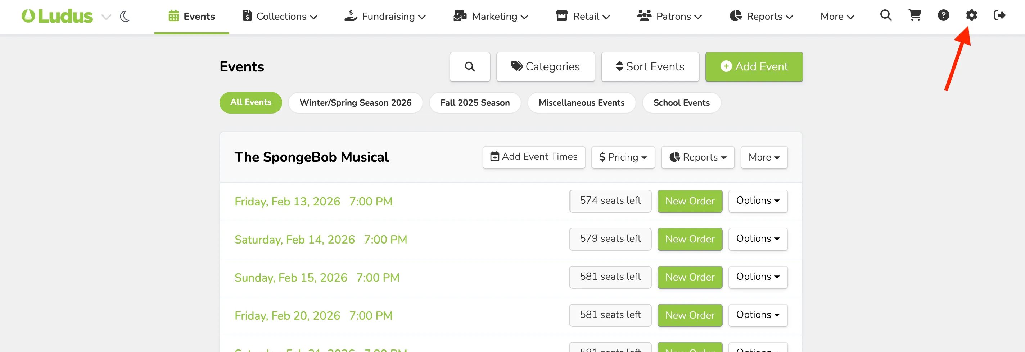Open the Marketing menu
Screen dimensions: 1025x352
(x=491, y=16)
